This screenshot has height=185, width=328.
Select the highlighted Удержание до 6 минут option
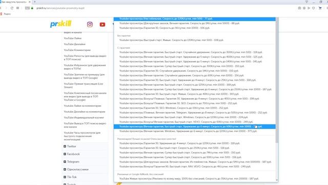pyautogui.click(x=195, y=126)
